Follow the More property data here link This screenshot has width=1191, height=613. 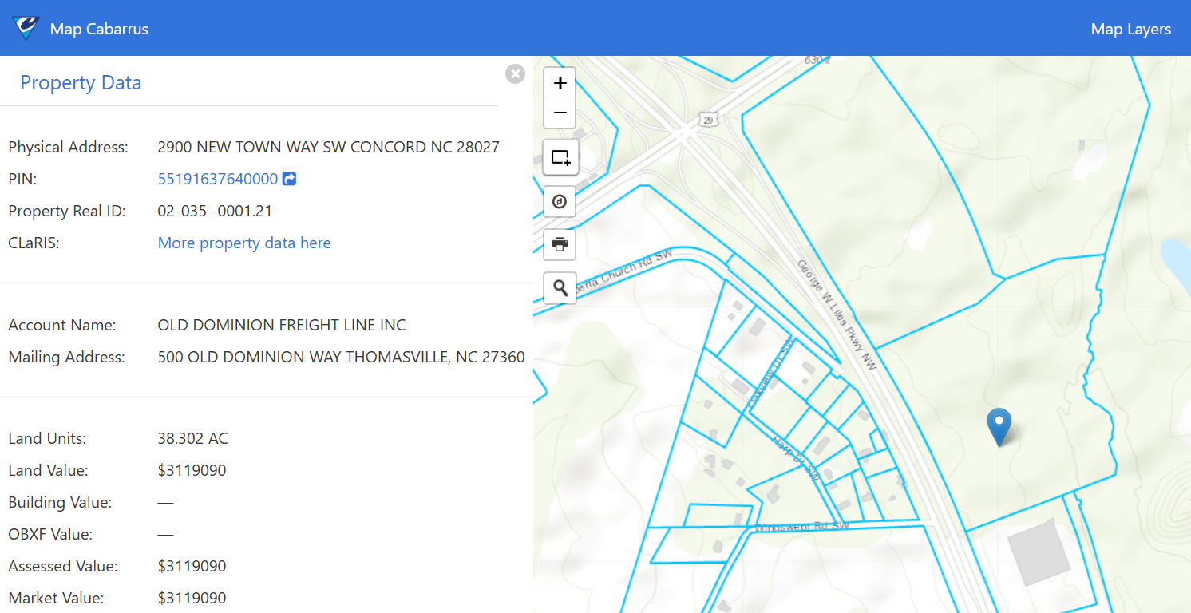pos(244,243)
